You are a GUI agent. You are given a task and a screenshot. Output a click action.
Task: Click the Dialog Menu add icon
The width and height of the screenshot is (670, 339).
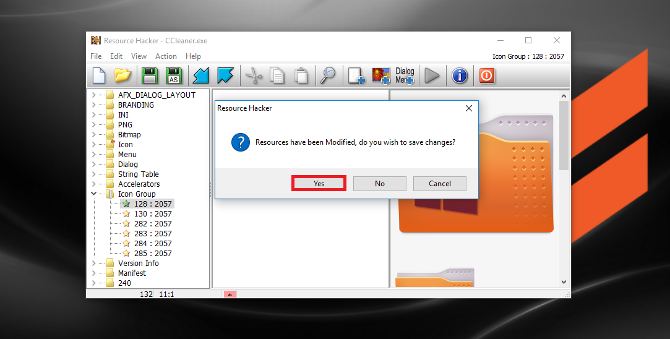point(405,75)
